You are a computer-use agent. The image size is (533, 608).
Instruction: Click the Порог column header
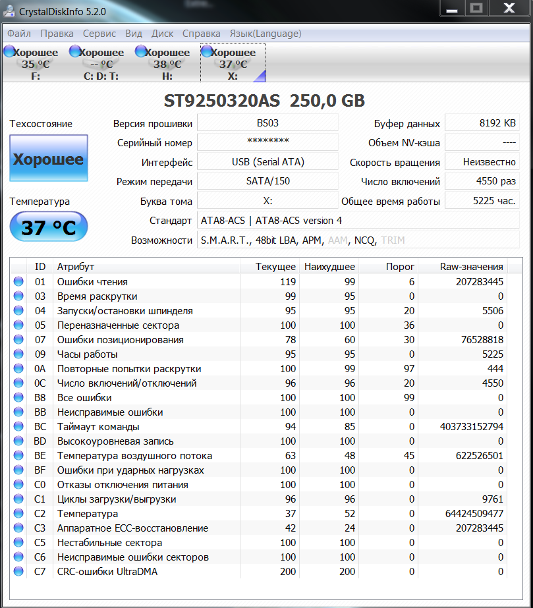point(389,266)
